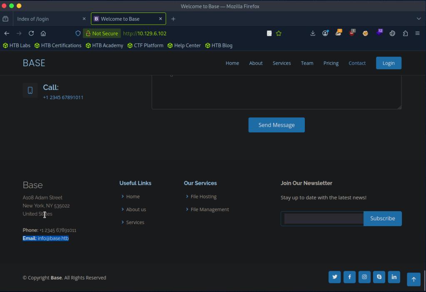Open the HTB Academy bookmark
This screenshot has height=292, width=426.
[107, 45]
